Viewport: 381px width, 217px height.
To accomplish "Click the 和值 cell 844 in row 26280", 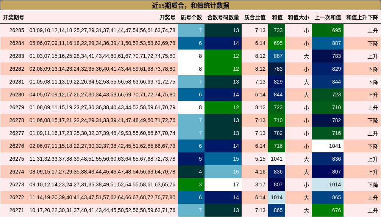I will click(276, 95).
